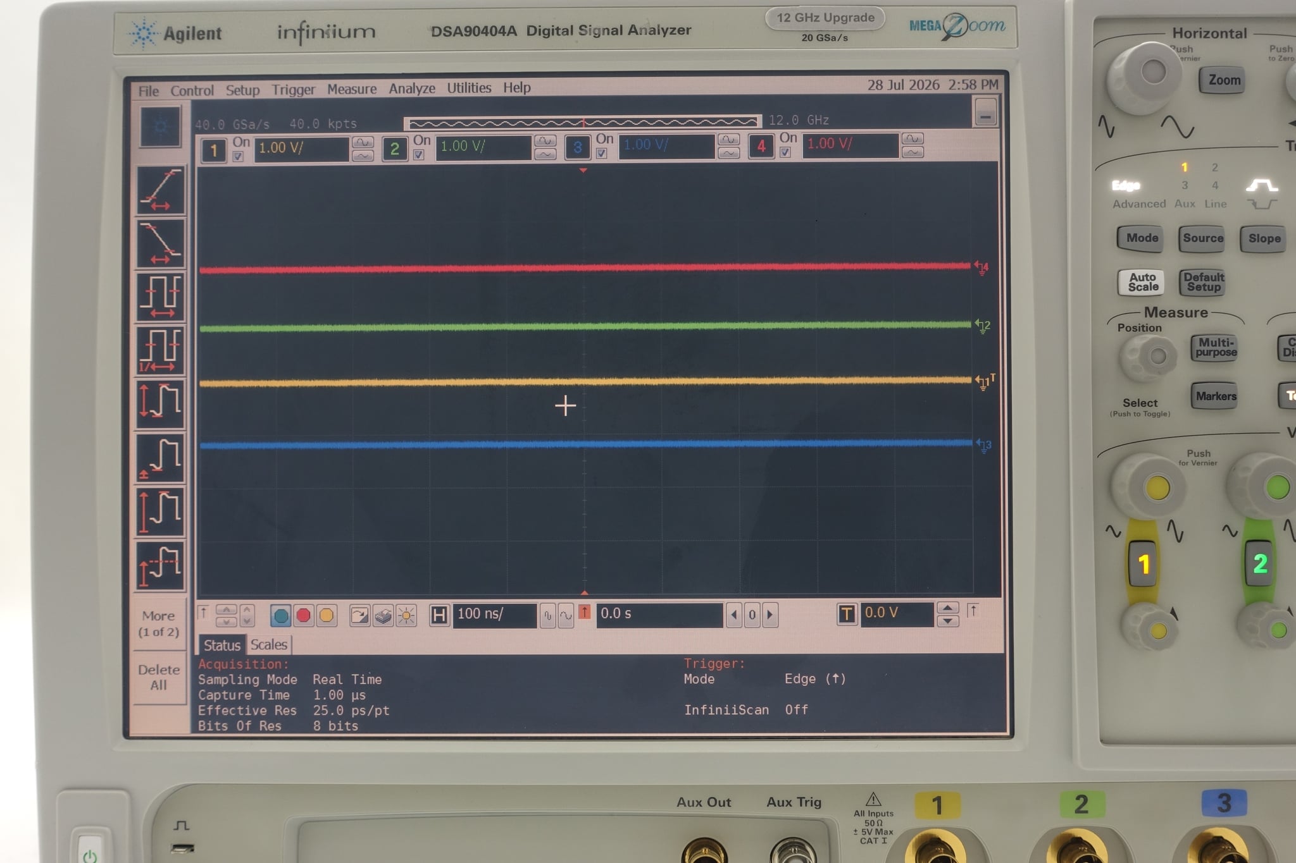Open horizontal setup with H icon
This screenshot has width=1296, height=863.
(439, 615)
